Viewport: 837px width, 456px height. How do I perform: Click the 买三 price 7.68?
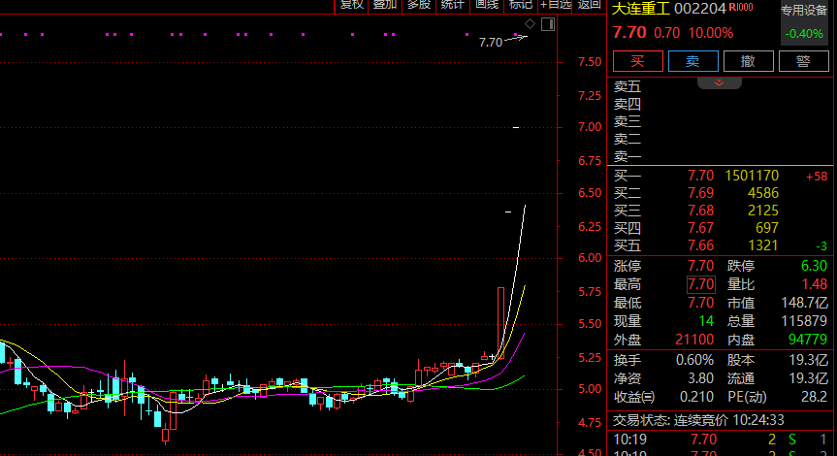(700, 211)
